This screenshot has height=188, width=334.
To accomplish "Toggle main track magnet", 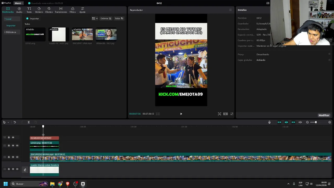I will tap(279, 122).
